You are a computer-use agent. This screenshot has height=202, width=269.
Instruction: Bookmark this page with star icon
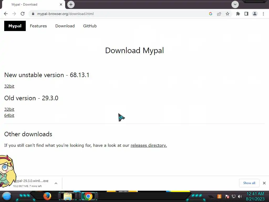[227, 14]
